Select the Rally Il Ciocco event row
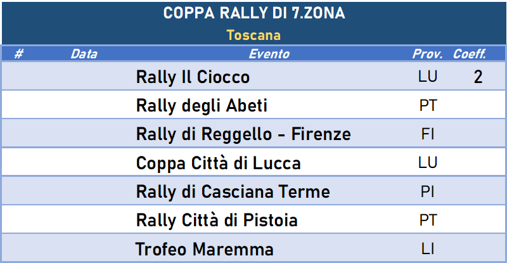This screenshot has width=507, height=263. [x=253, y=76]
